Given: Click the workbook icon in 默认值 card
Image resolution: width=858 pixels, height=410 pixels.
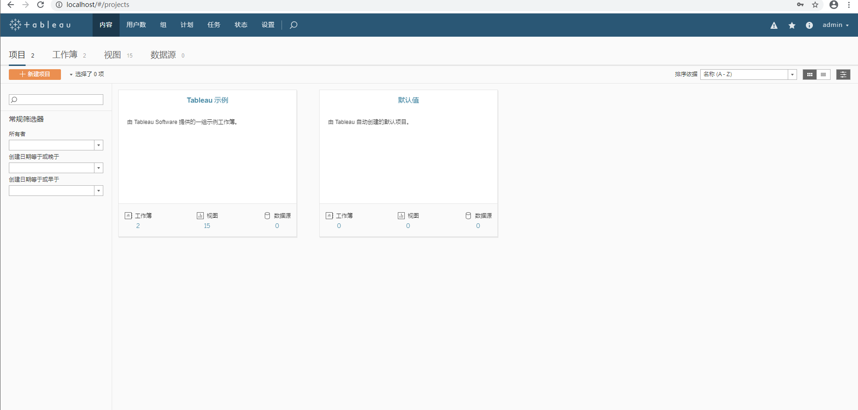Looking at the screenshot, I should 329,215.
